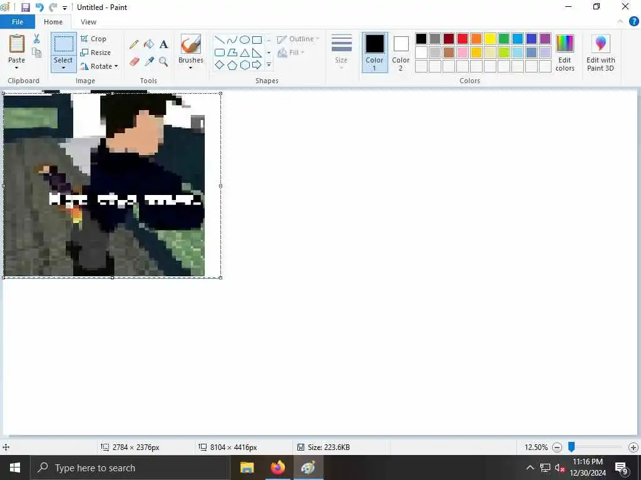Open the Windows Start menu
The image size is (641, 480).
point(15,467)
